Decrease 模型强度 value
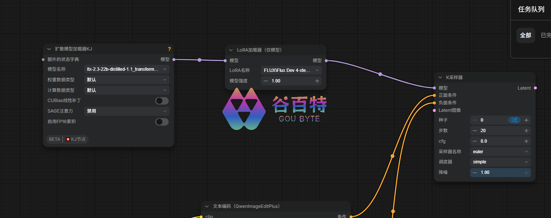This screenshot has height=218, width=551. click(x=266, y=81)
